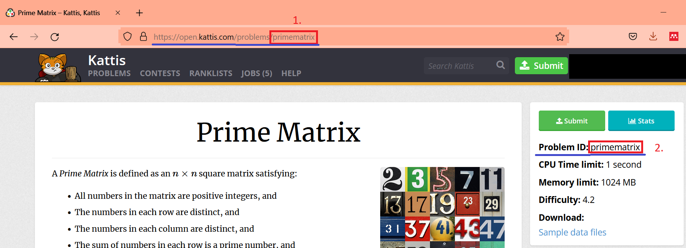Reload the page with the refresh icon
Image resolution: width=686 pixels, height=248 pixels.
coord(55,37)
